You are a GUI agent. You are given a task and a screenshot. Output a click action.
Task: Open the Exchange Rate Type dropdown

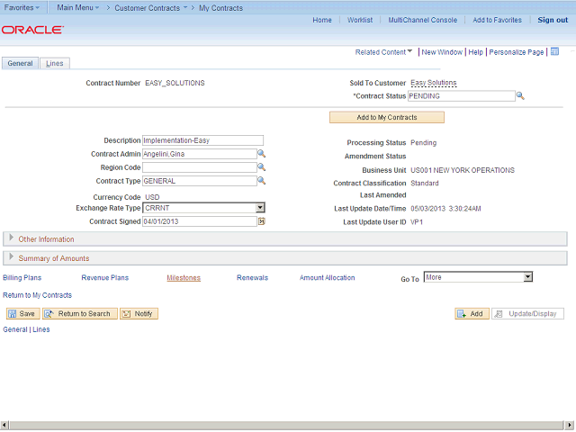tap(260, 208)
